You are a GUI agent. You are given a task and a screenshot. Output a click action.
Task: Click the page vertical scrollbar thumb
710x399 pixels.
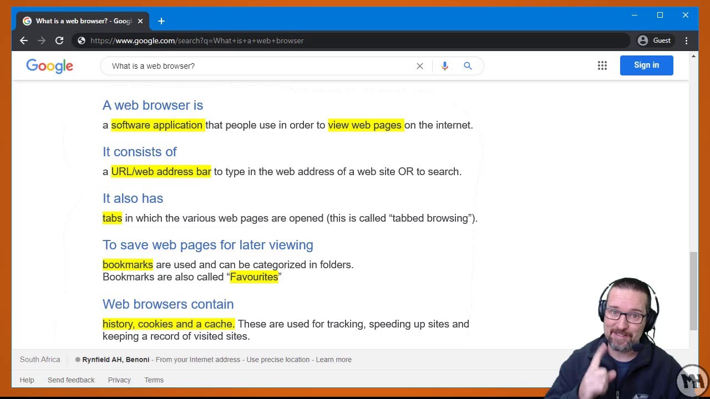point(693,291)
